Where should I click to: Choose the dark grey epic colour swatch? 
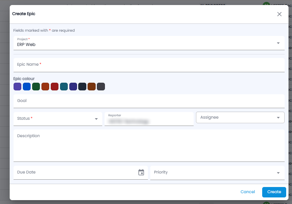coord(101,87)
